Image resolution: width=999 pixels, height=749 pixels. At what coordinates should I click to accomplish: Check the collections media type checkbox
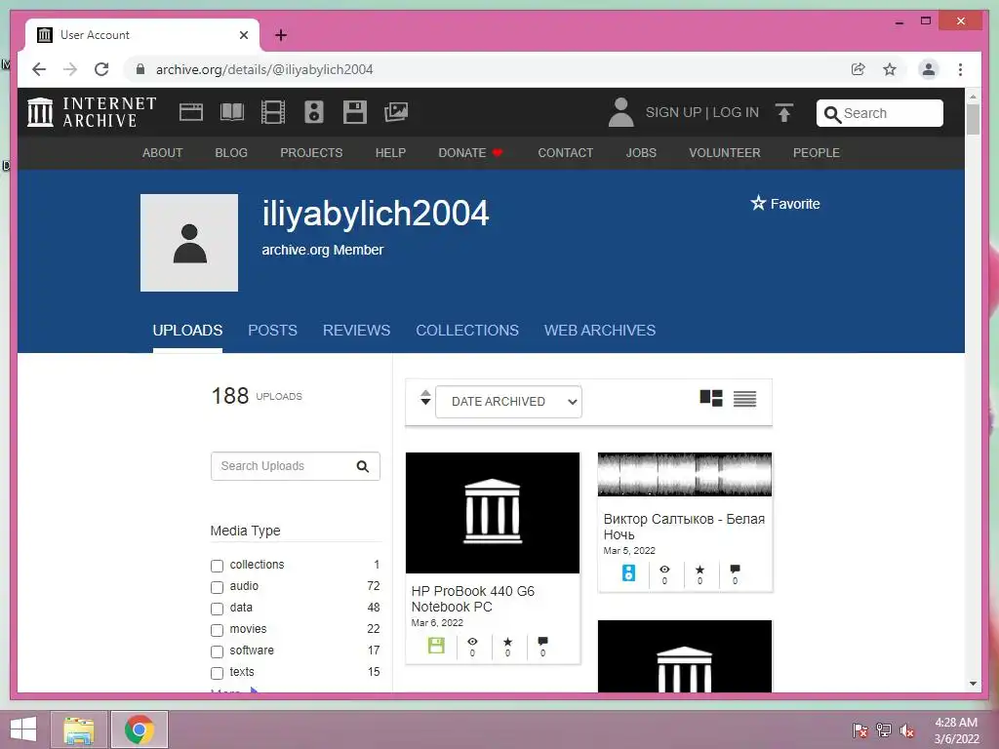pyautogui.click(x=218, y=566)
